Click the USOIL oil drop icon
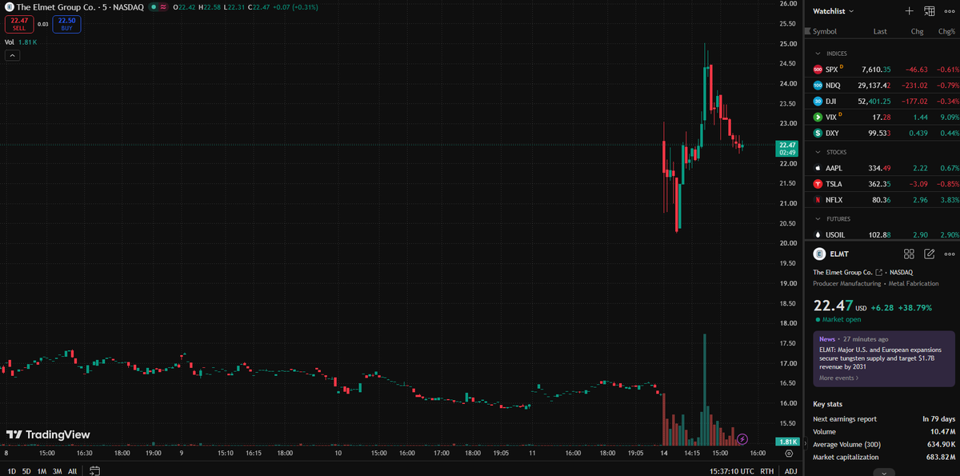 click(x=818, y=234)
